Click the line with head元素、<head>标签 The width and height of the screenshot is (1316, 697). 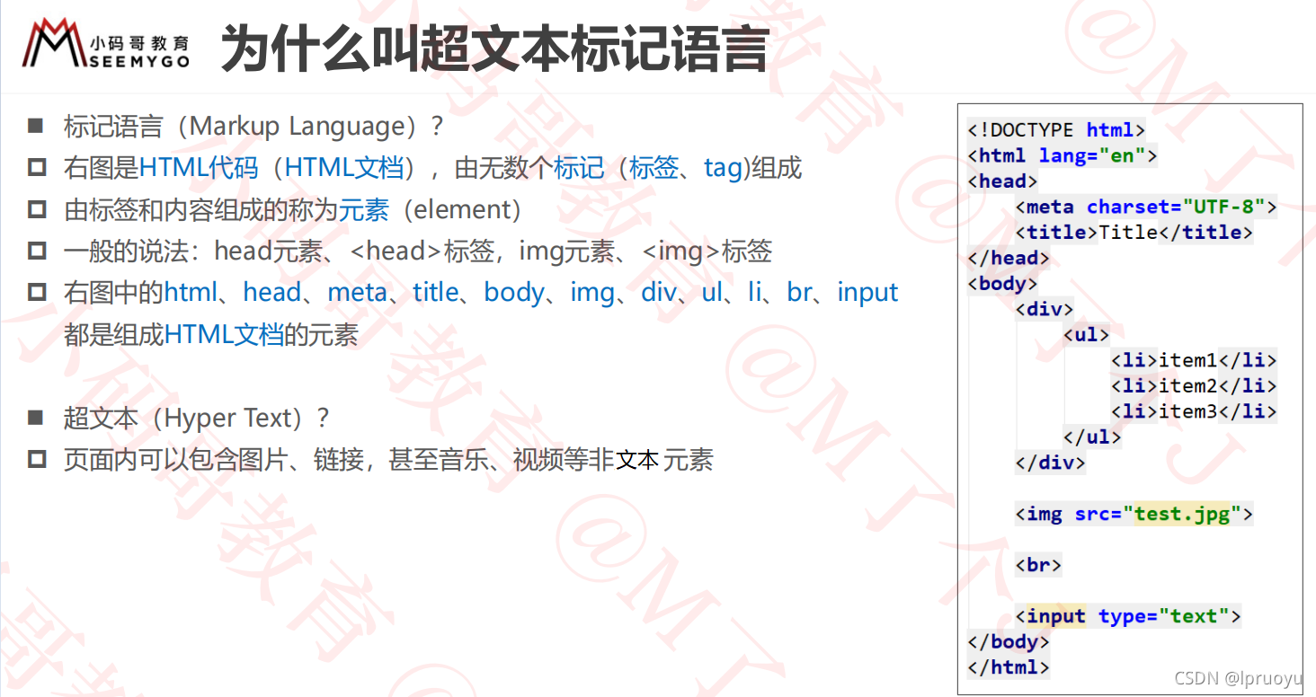coord(418,251)
